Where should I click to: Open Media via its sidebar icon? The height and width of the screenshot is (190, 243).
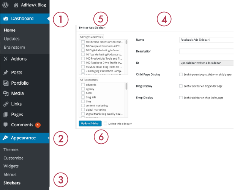tap(6, 93)
